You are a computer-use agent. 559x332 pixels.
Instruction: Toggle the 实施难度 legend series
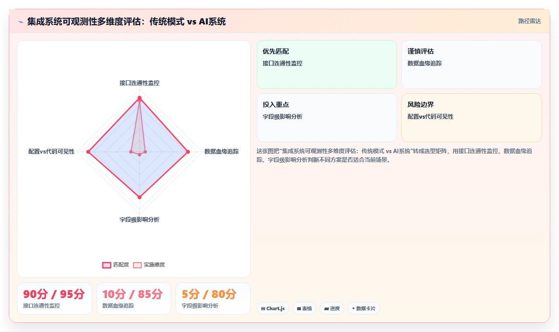[149, 265]
